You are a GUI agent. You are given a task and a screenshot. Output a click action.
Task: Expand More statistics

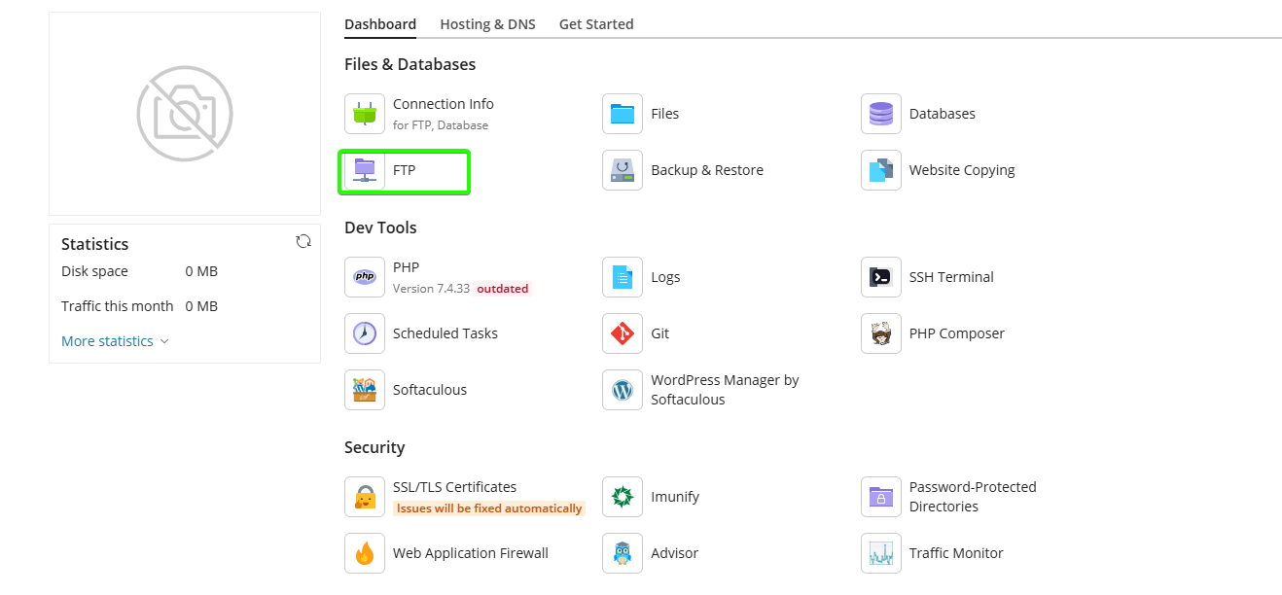(115, 341)
